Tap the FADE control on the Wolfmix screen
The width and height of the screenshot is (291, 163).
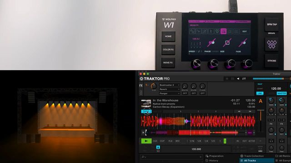(243, 43)
